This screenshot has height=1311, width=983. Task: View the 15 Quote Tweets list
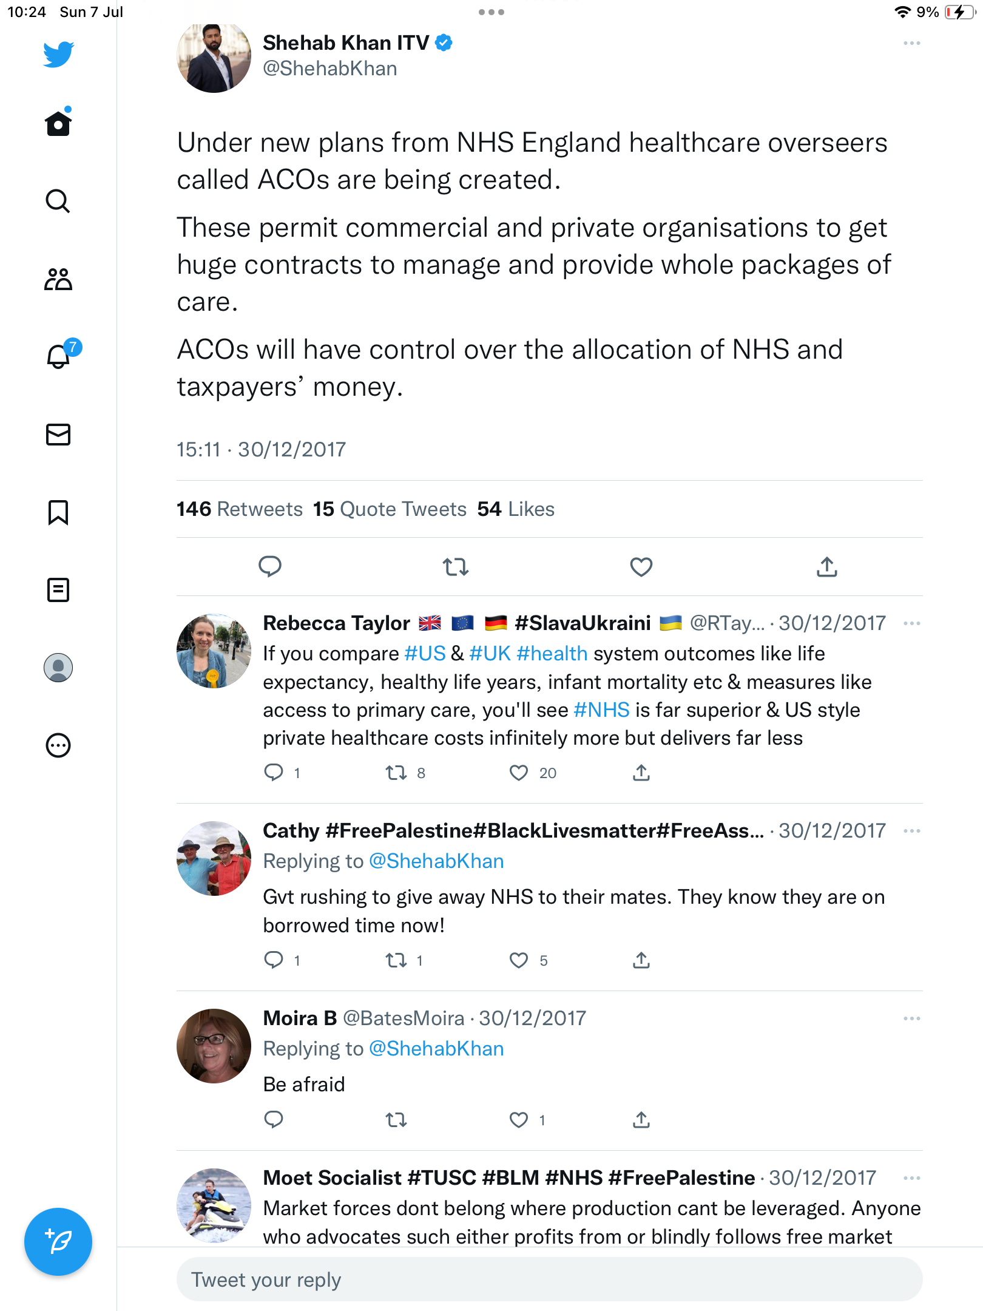tap(390, 509)
